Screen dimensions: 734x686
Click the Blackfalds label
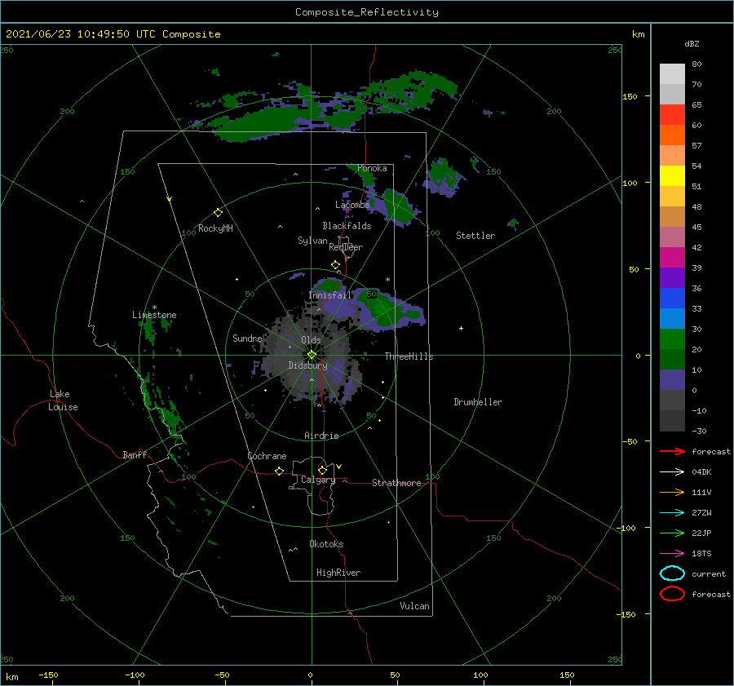[x=347, y=226]
